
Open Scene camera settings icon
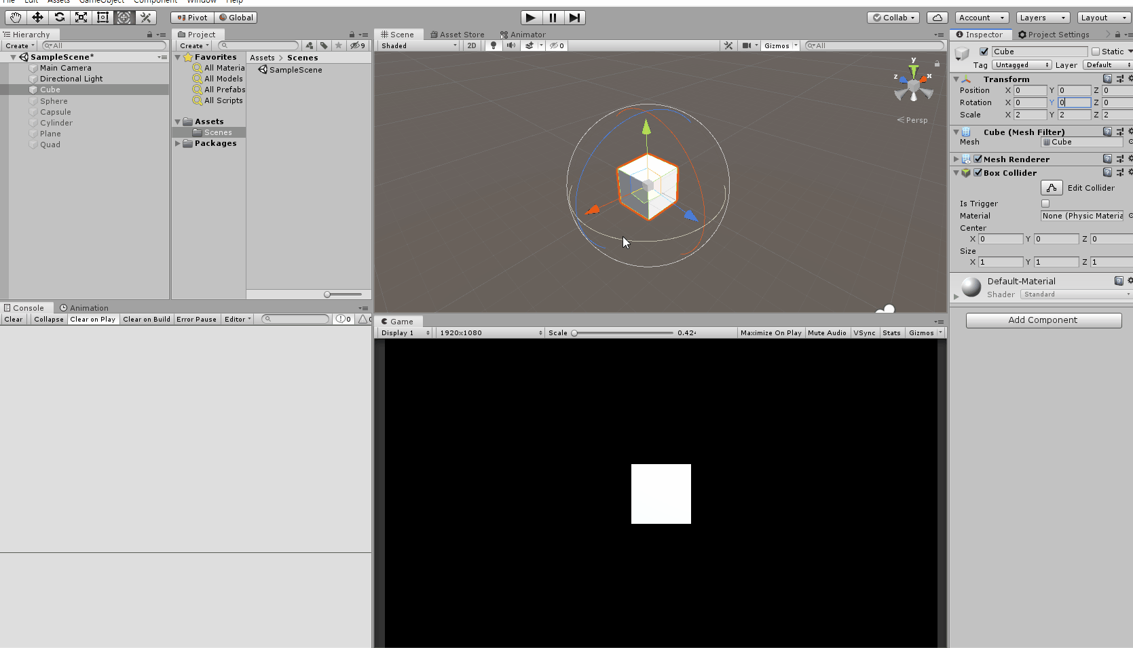[x=747, y=45]
